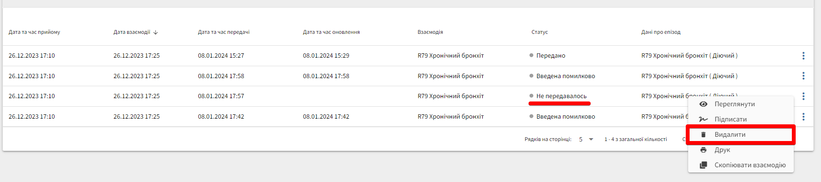Click the signature icon beside Підписати
Screen dimensions: 821x182
[x=703, y=119]
